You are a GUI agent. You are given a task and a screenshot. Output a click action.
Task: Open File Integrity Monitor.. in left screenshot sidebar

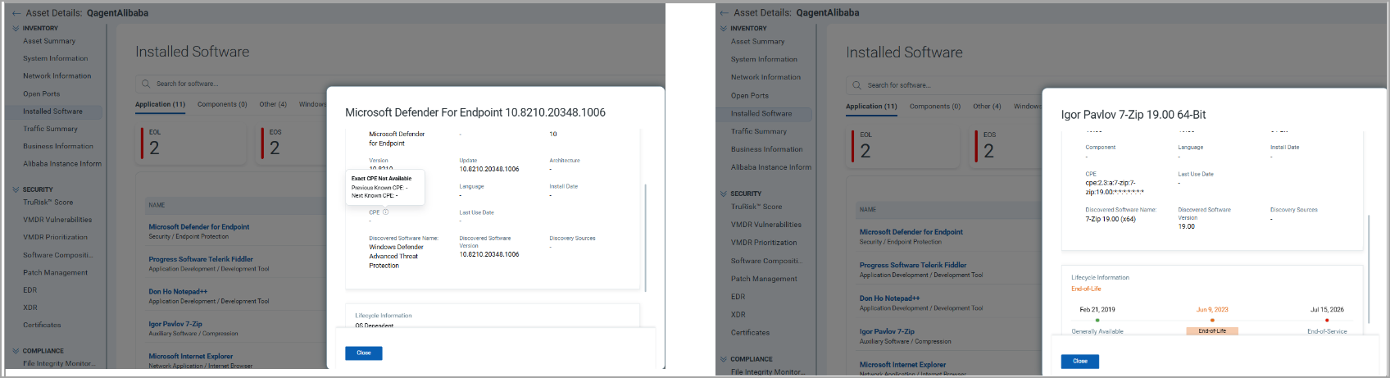pyautogui.click(x=59, y=363)
